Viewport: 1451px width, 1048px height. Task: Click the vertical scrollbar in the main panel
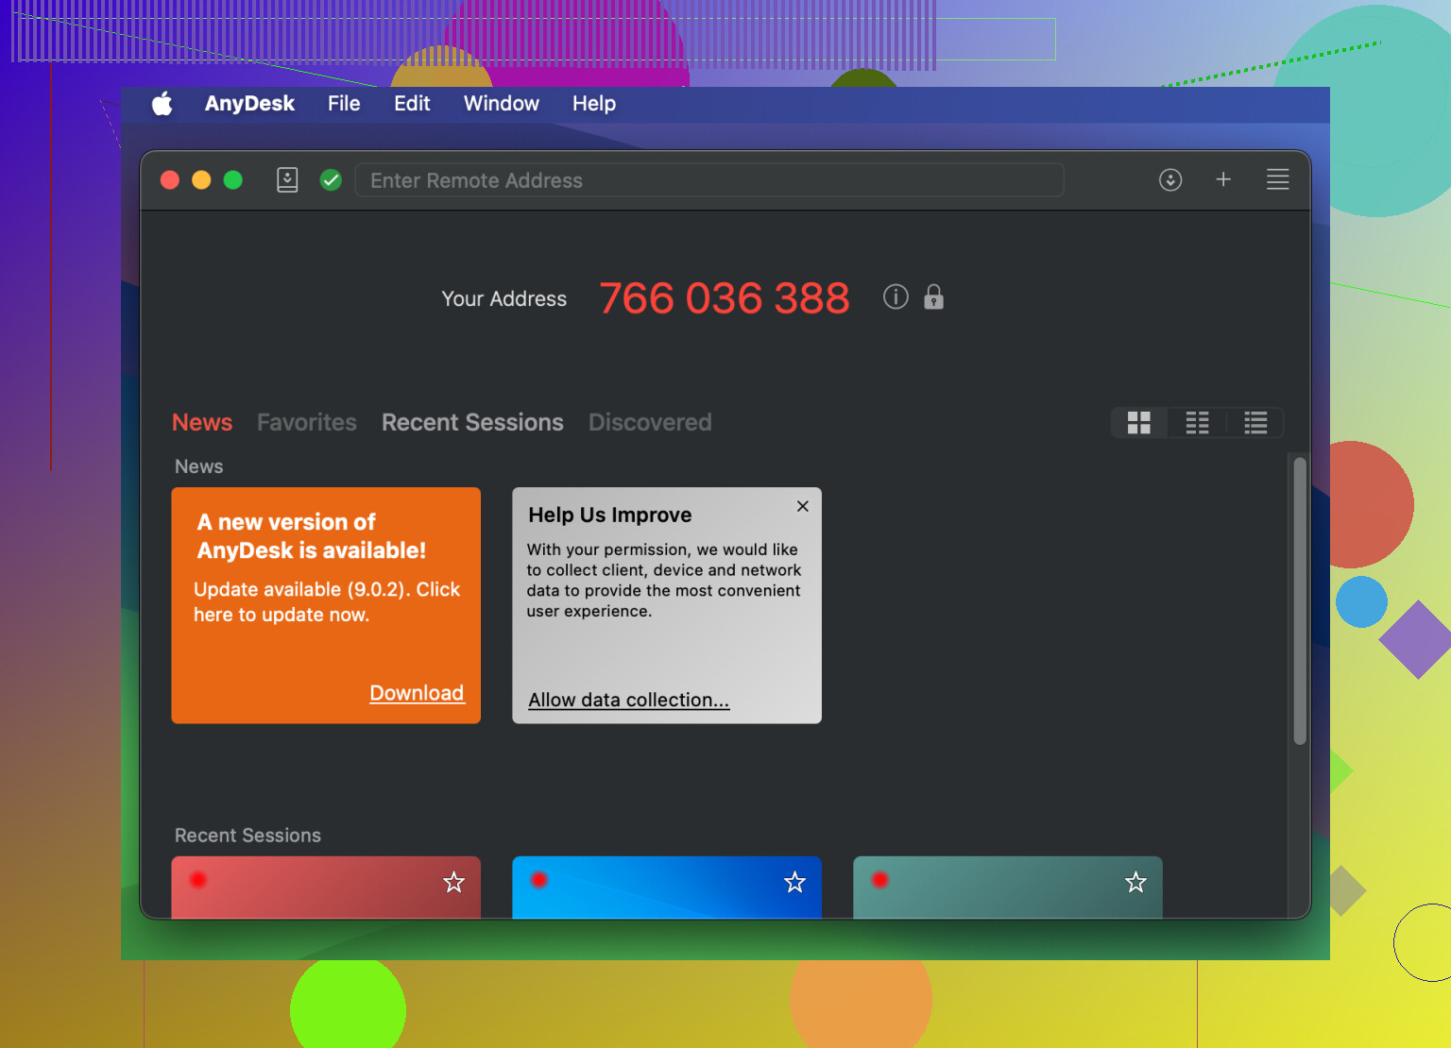(x=1300, y=601)
